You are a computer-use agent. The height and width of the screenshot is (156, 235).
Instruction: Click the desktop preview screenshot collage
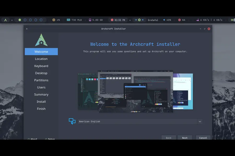point(135,91)
